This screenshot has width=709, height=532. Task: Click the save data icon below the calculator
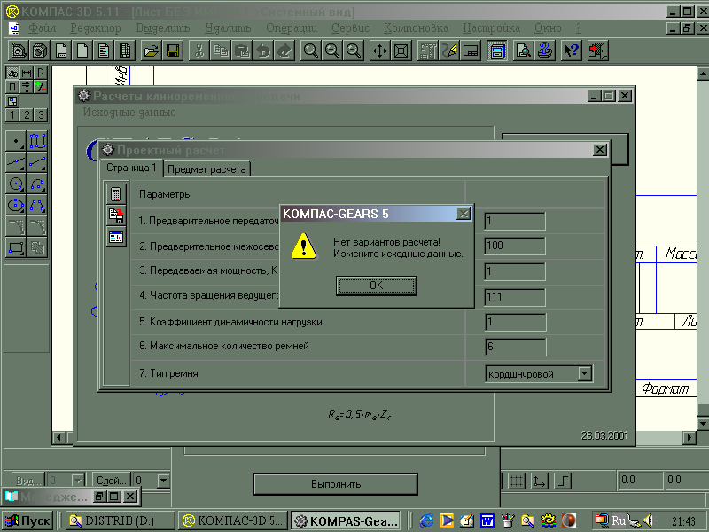[116, 215]
